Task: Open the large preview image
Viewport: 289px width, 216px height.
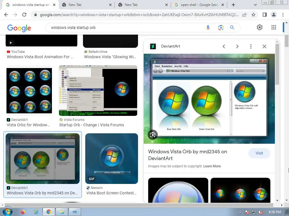Action: point(209,99)
